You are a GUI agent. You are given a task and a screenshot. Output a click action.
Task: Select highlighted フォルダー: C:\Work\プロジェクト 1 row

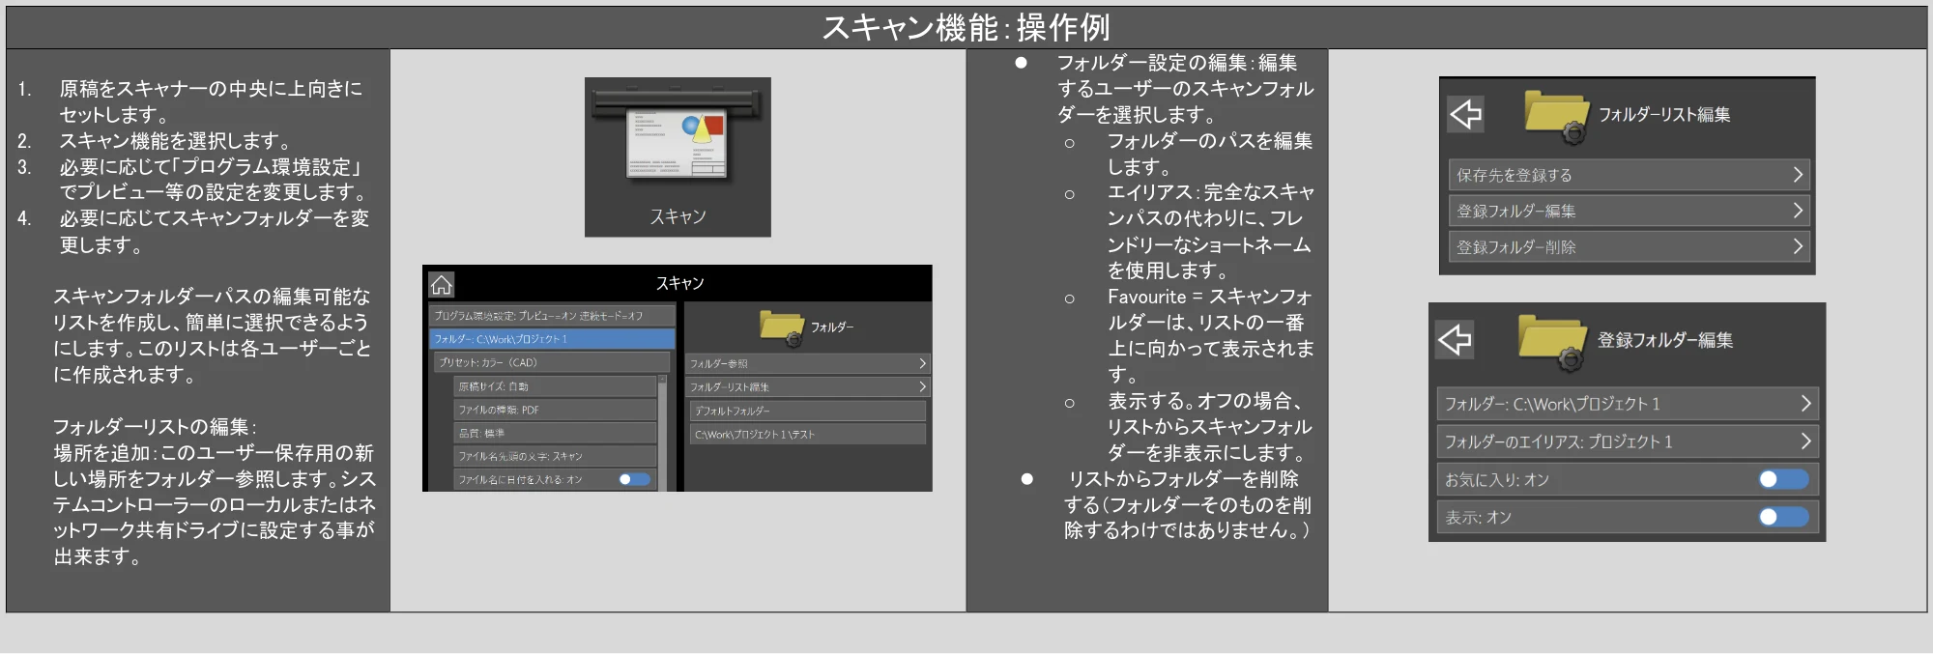pyautogui.click(x=551, y=339)
